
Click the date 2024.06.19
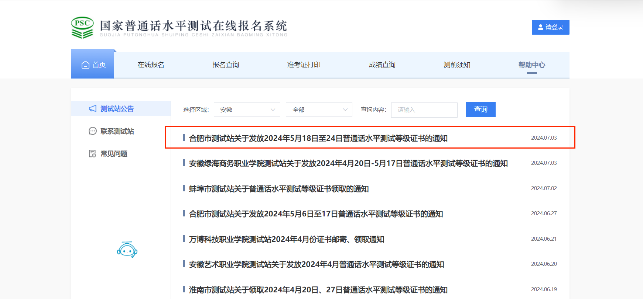[x=544, y=289]
